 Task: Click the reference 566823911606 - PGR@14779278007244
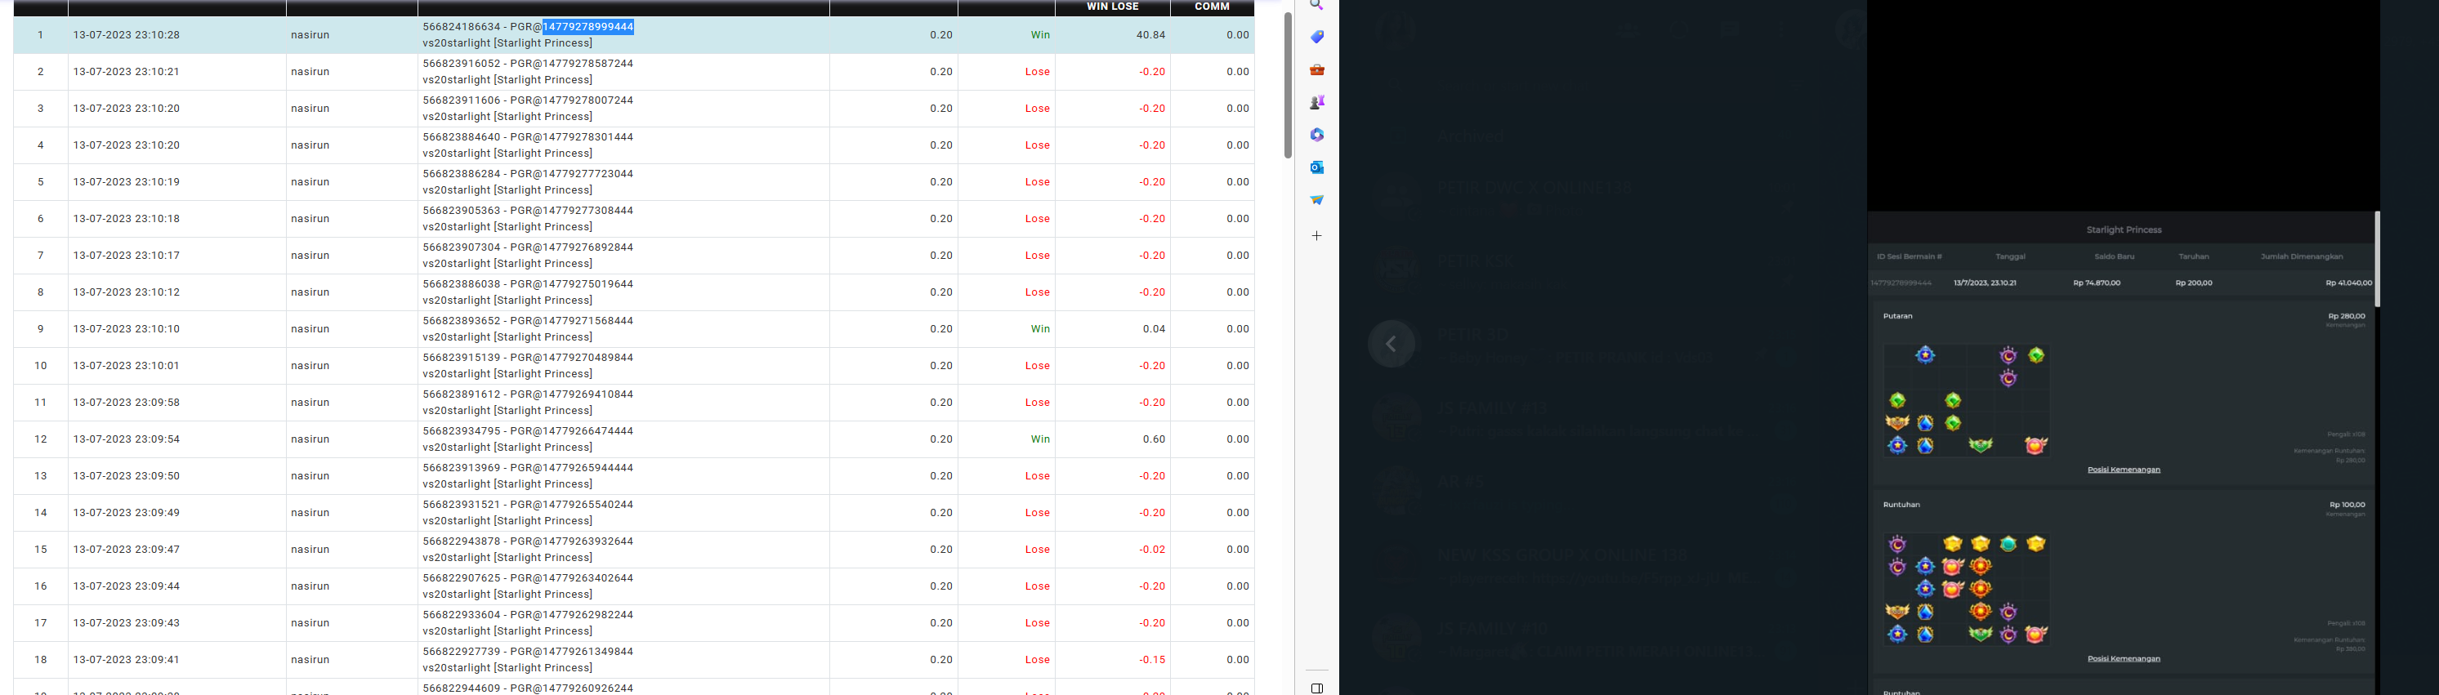(529, 100)
